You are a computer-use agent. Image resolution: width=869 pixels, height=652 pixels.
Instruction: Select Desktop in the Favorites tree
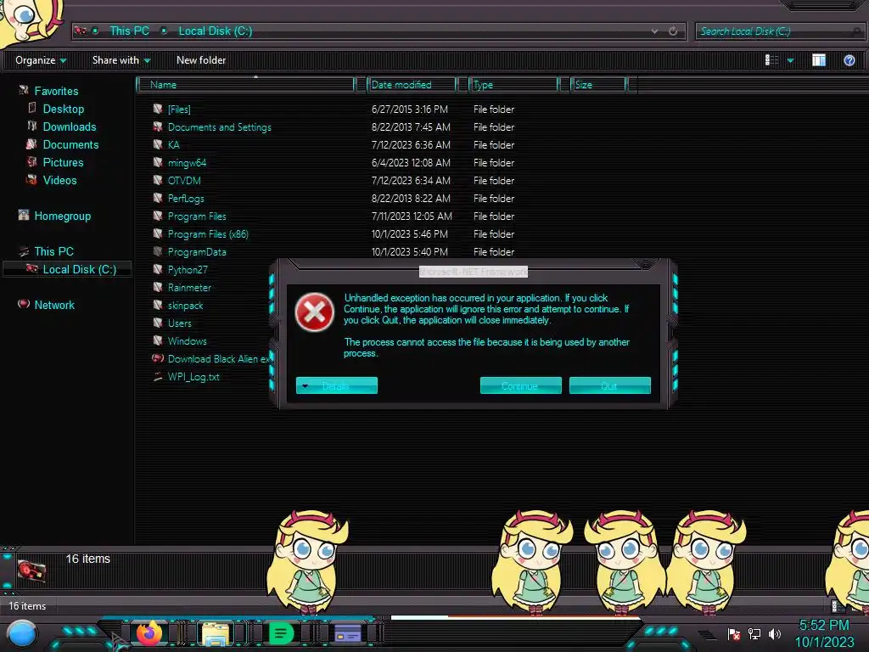(63, 110)
